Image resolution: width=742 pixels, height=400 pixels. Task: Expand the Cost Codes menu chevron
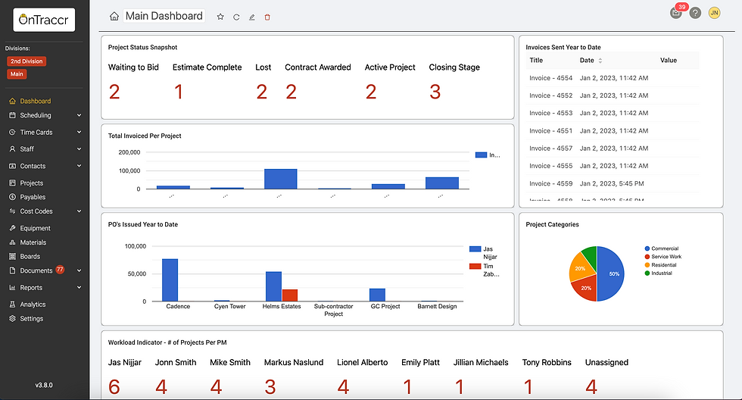[79, 211]
